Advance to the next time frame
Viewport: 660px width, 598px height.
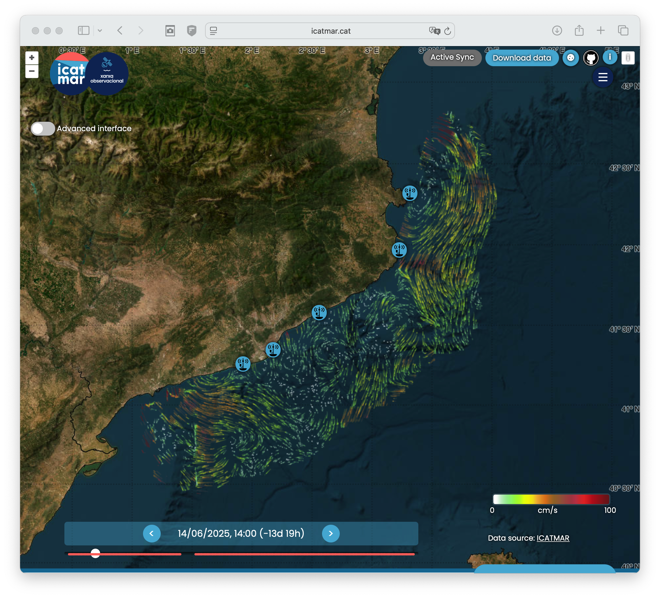click(331, 534)
